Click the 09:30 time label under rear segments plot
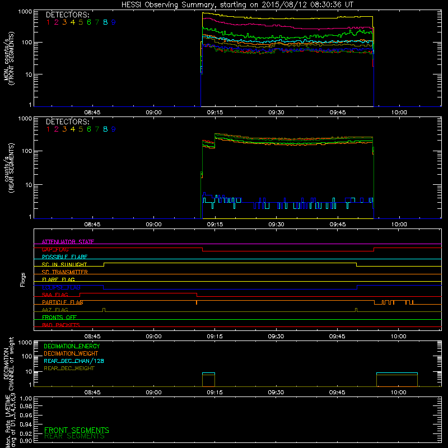Image resolution: width=448 pixels, height=448 pixels. (x=276, y=225)
